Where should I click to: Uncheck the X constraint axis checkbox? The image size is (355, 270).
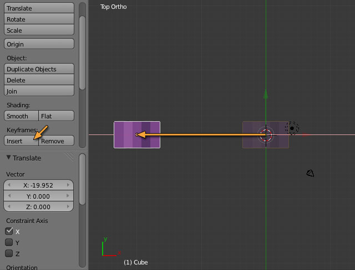pyautogui.click(x=9, y=231)
